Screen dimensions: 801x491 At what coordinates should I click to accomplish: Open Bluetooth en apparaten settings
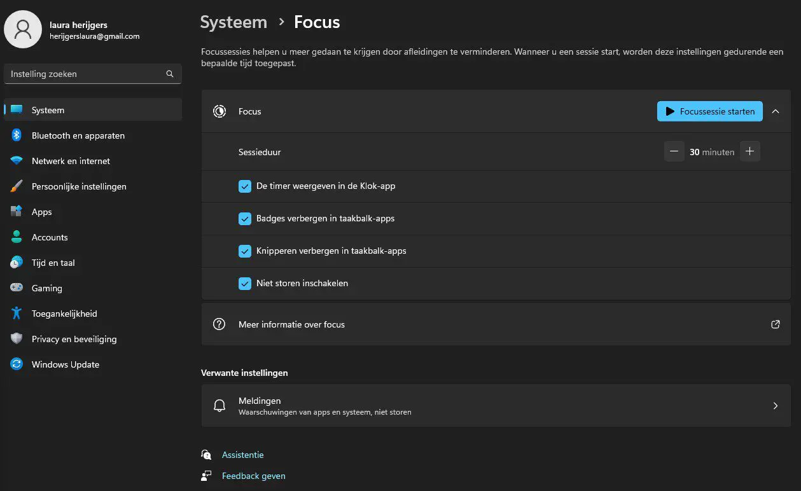click(93, 135)
